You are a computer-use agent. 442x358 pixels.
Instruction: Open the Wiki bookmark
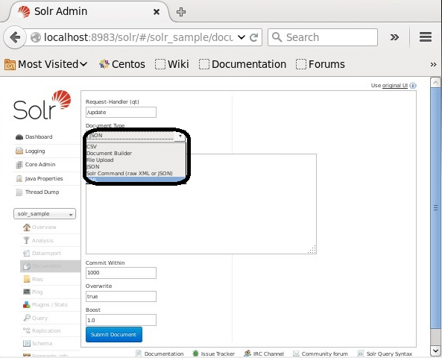pos(172,64)
